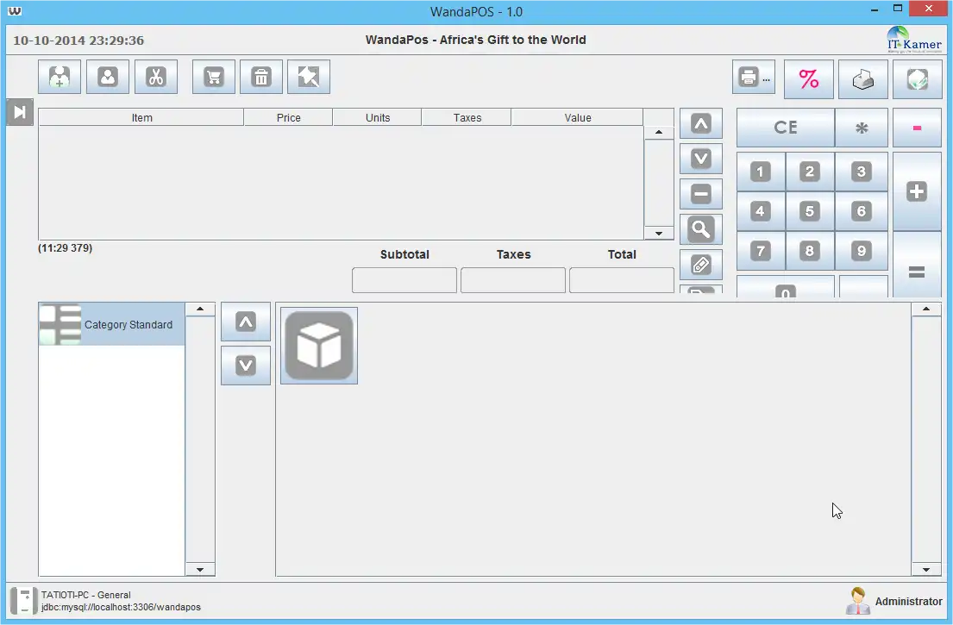Click the Total amount field
This screenshot has width=953, height=625.
(622, 281)
